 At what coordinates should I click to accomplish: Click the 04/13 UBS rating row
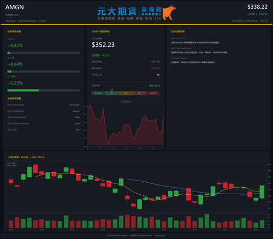(44, 130)
